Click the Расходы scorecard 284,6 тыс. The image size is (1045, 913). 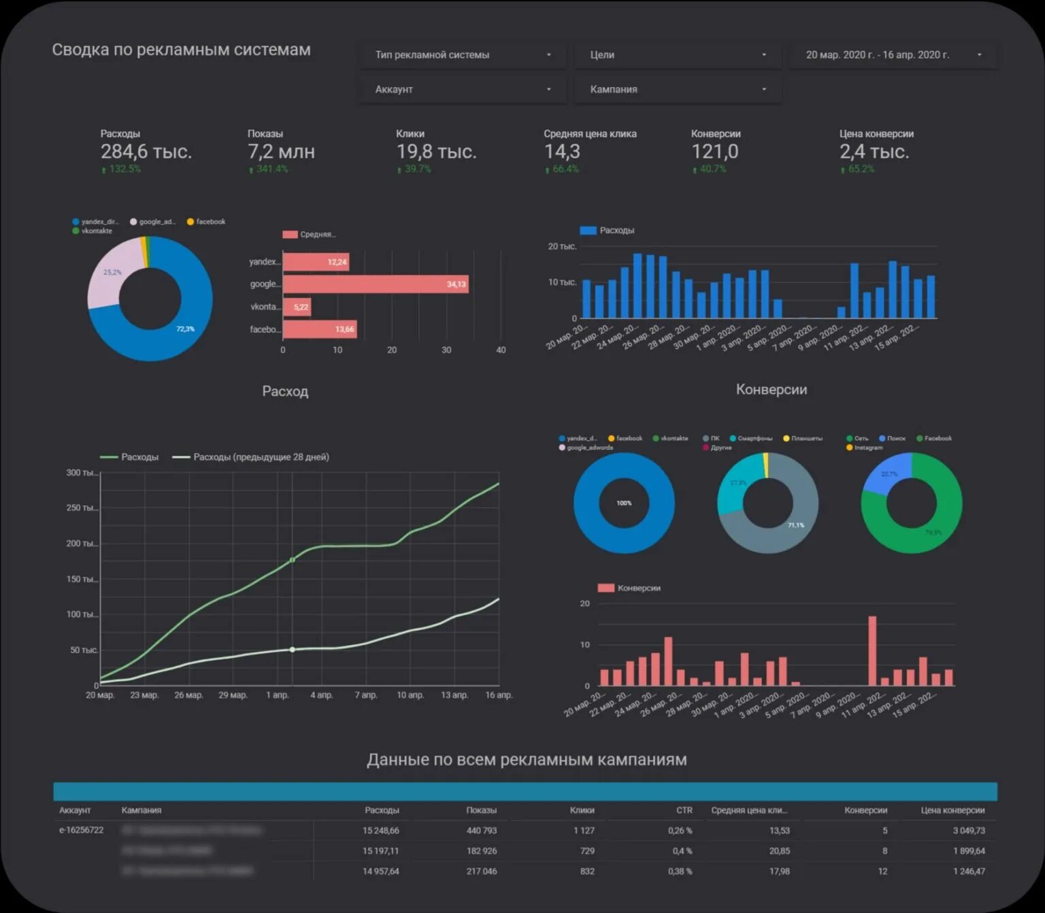146,151
